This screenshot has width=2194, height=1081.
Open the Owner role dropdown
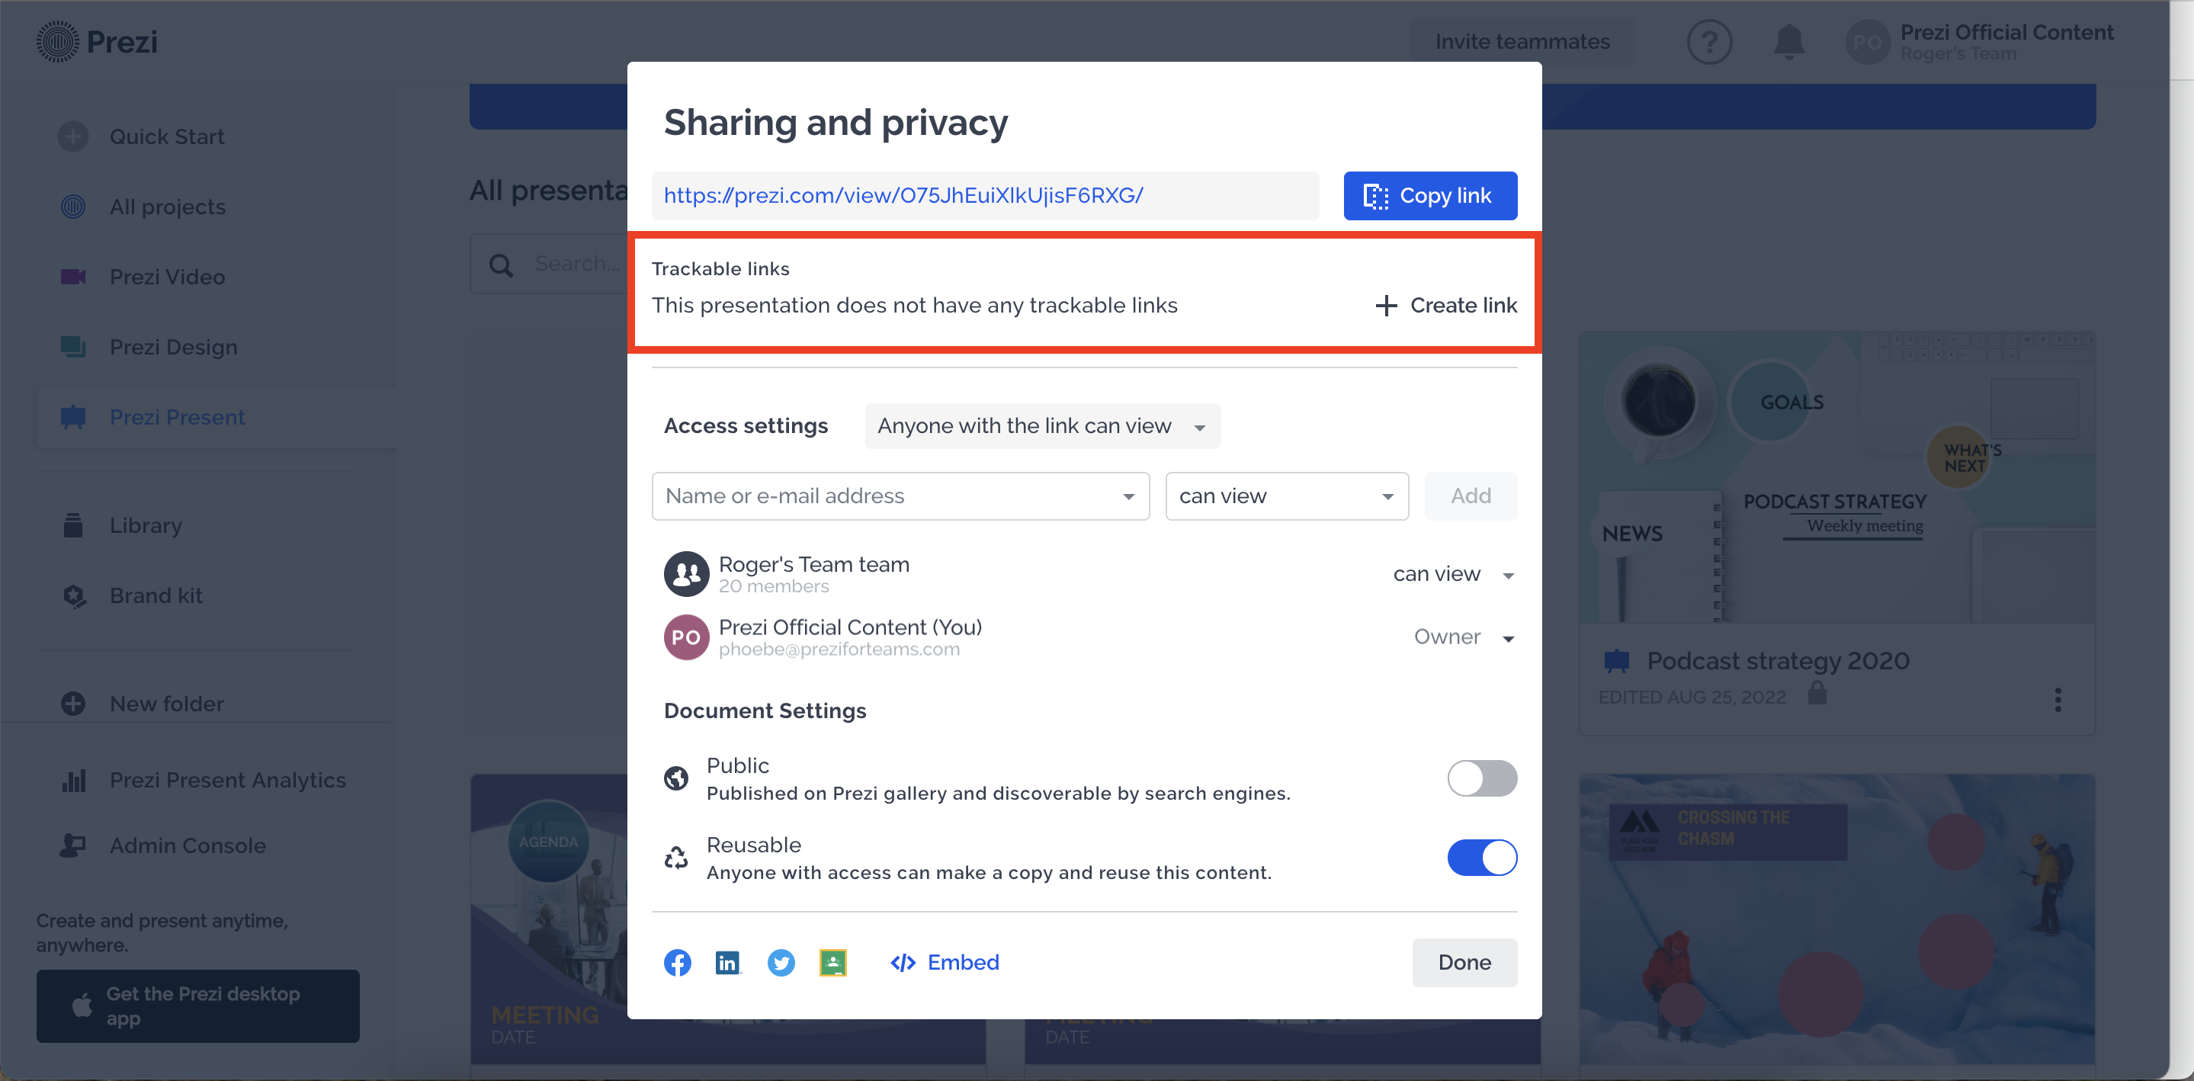[1464, 637]
